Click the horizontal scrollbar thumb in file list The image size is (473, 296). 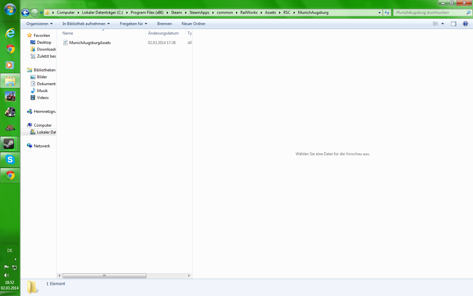pyautogui.click(x=104, y=276)
